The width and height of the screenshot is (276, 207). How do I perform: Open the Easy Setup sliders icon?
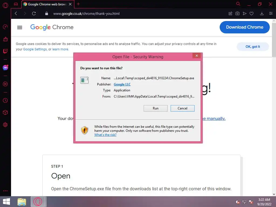point(271,13)
